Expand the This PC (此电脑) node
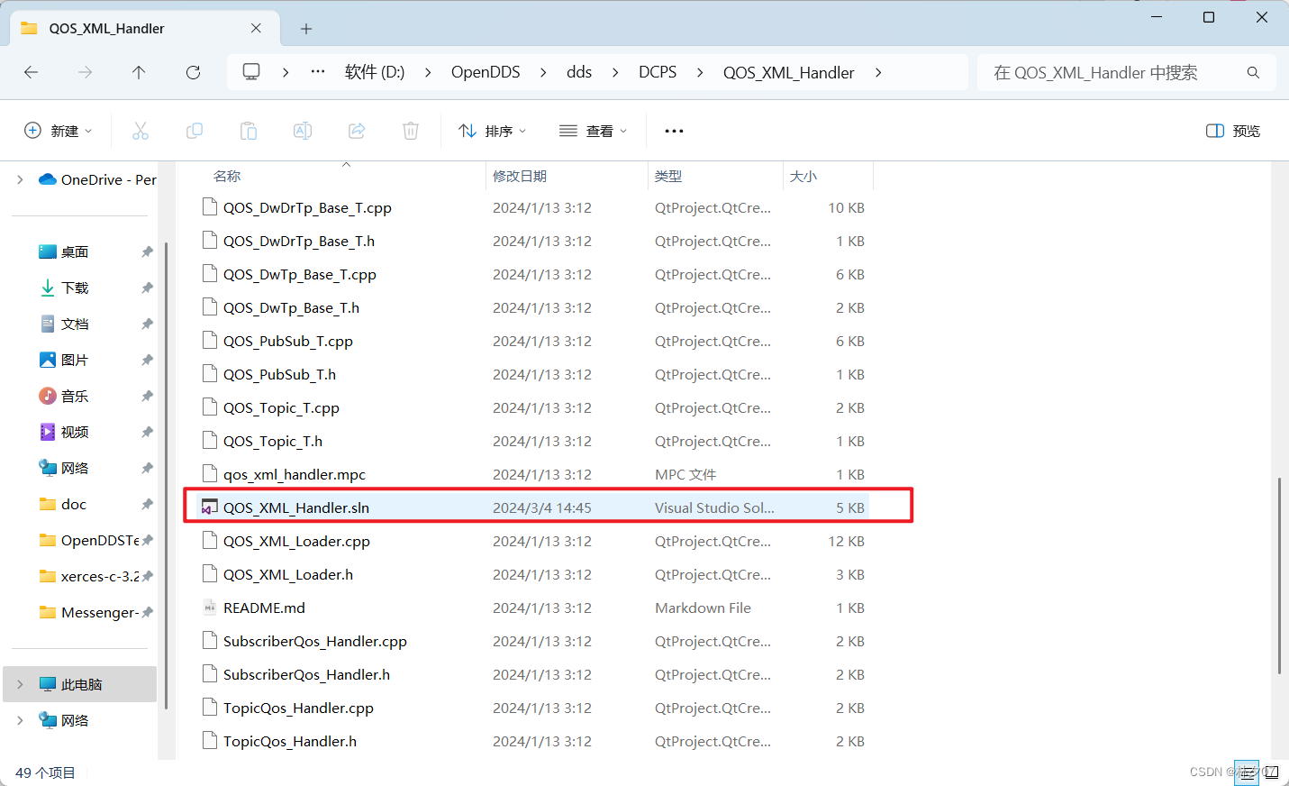The image size is (1289, 786). point(20,684)
